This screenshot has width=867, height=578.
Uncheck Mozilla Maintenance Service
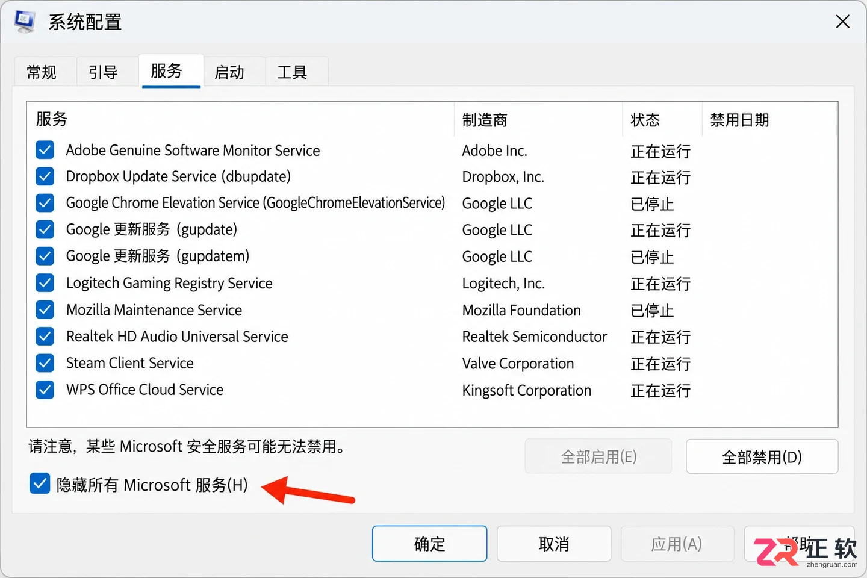coord(45,309)
